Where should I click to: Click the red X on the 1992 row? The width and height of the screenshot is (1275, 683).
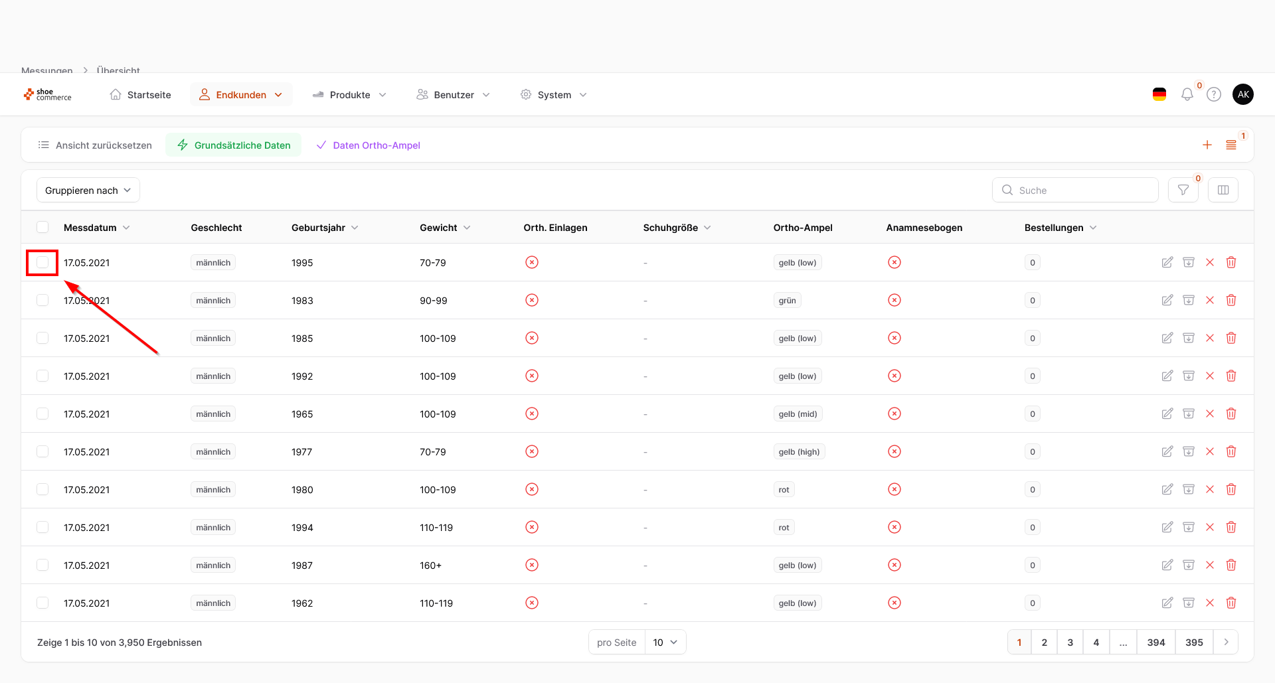(1209, 376)
